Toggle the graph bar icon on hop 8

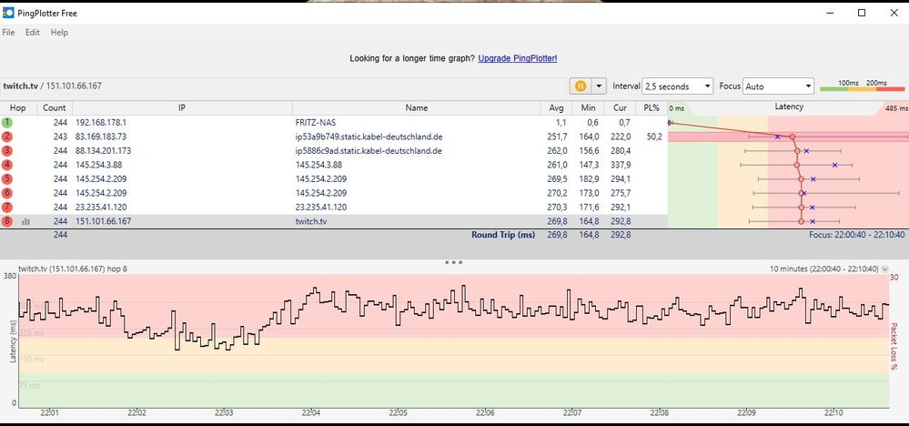25,221
